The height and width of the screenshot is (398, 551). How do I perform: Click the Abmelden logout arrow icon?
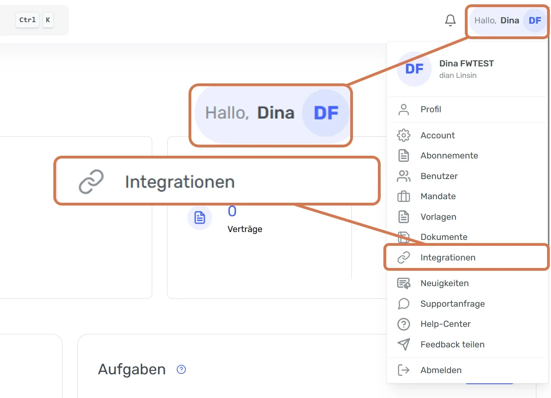pos(404,370)
